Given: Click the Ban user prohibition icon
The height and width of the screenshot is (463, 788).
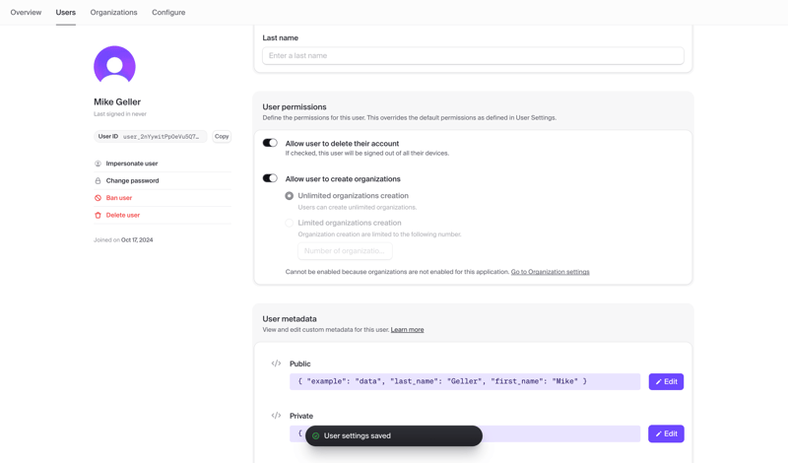Looking at the screenshot, I should coord(98,198).
